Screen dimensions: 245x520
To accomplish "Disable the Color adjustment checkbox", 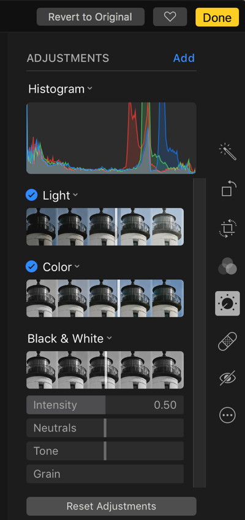I will (x=31, y=266).
